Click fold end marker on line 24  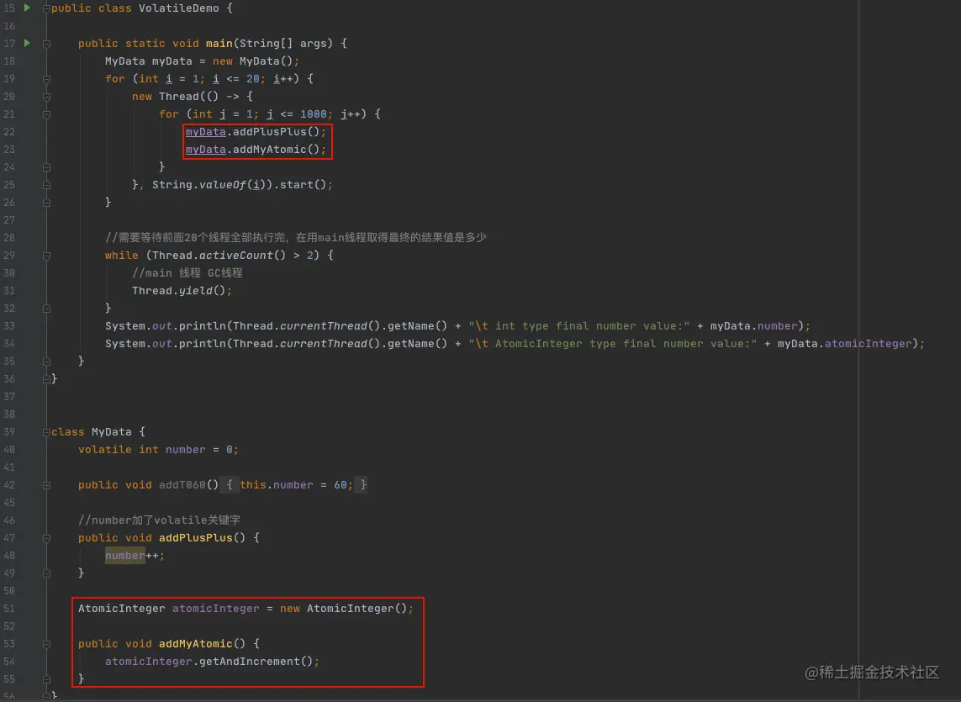[x=46, y=166]
